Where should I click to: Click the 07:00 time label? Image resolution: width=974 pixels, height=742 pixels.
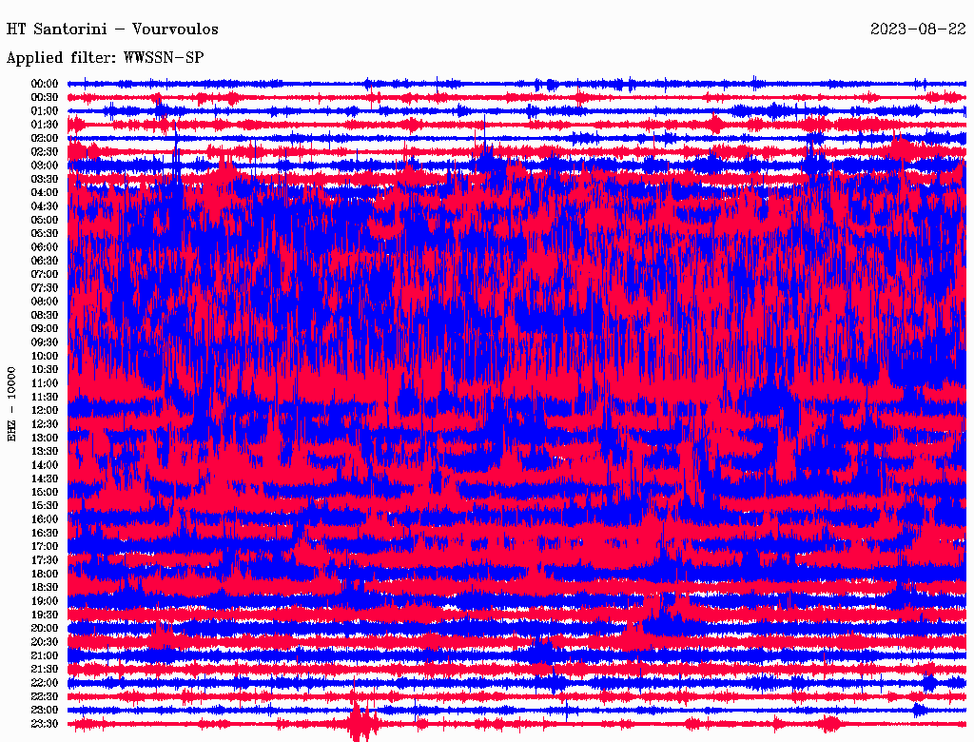[x=45, y=274]
